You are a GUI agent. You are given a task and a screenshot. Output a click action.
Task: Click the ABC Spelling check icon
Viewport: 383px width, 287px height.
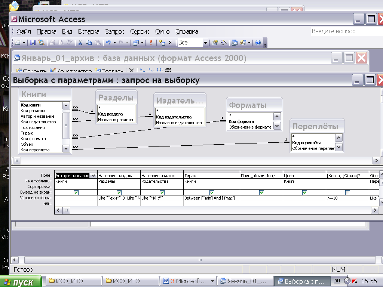click(69, 43)
